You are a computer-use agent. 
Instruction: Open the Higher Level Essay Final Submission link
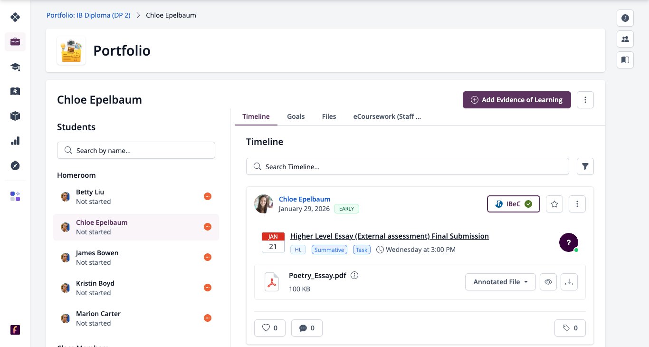click(390, 236)
